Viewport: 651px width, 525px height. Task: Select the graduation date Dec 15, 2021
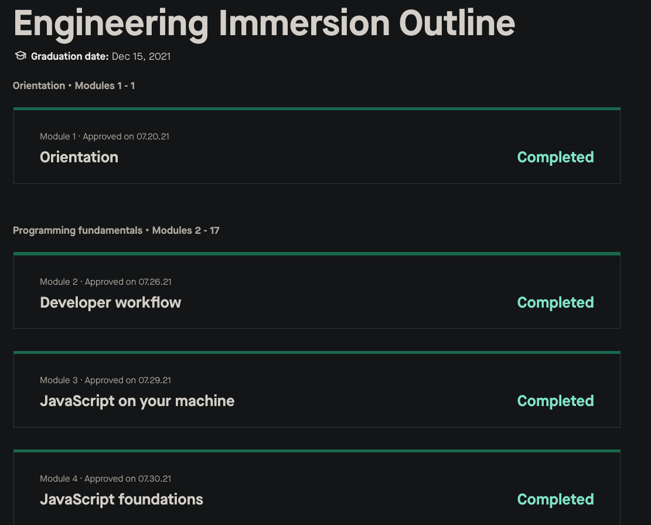tap(141, 56)
